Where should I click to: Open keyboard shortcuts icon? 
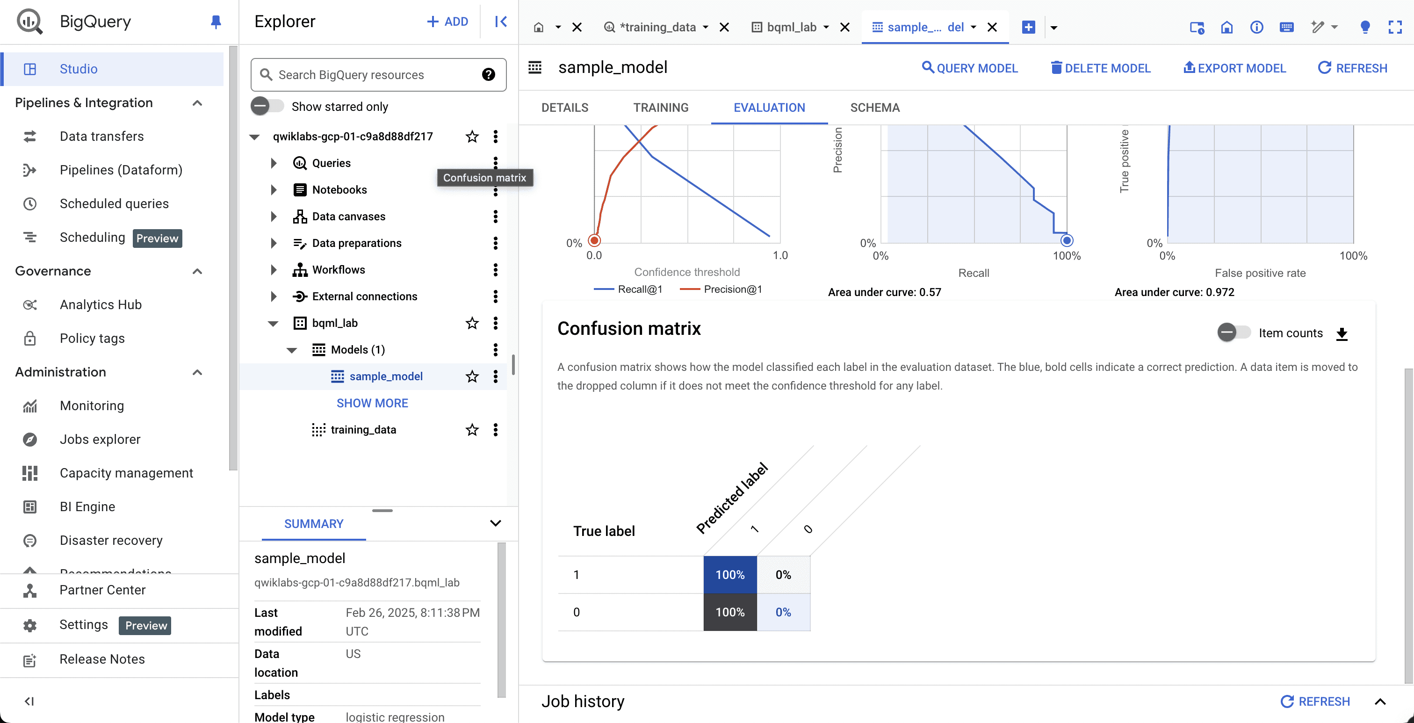tap(1286, 27)
